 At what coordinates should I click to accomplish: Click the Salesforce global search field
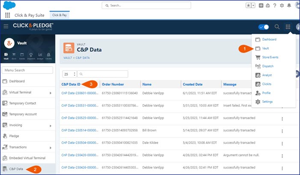[146, 6]
